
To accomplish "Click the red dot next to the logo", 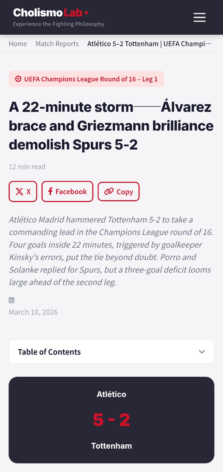I will pos(86,13).
